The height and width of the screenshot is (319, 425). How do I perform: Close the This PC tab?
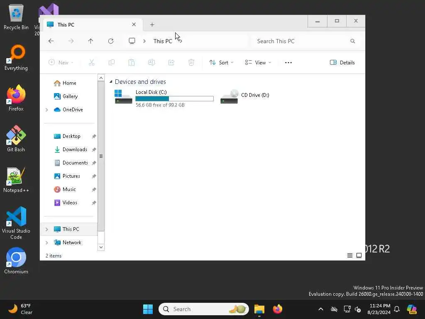click(x=134, y=25)
